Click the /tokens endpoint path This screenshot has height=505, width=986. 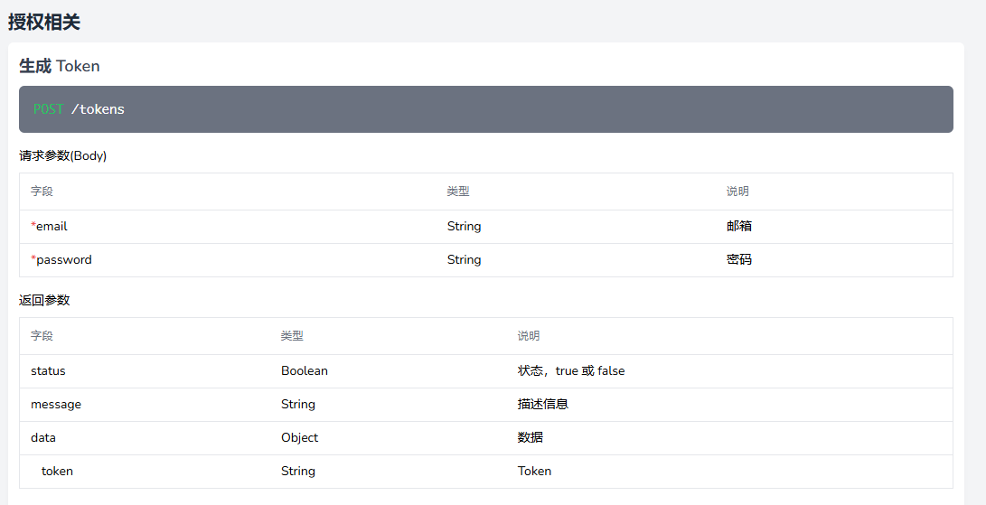98,109
